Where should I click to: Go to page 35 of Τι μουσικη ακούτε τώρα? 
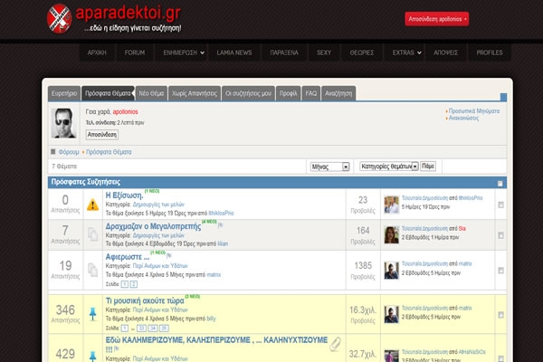click(x=164, y=328)
